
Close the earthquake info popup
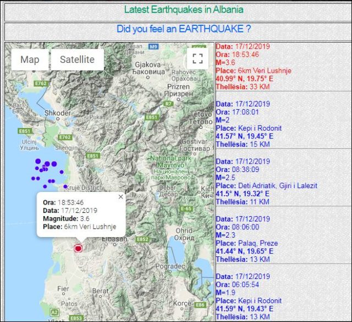point(120,197)
